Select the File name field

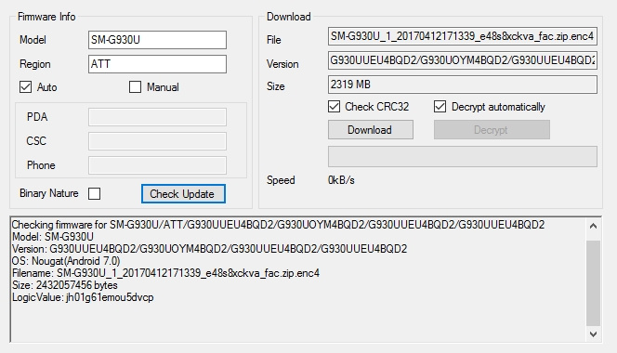click(x=463, y=36)
